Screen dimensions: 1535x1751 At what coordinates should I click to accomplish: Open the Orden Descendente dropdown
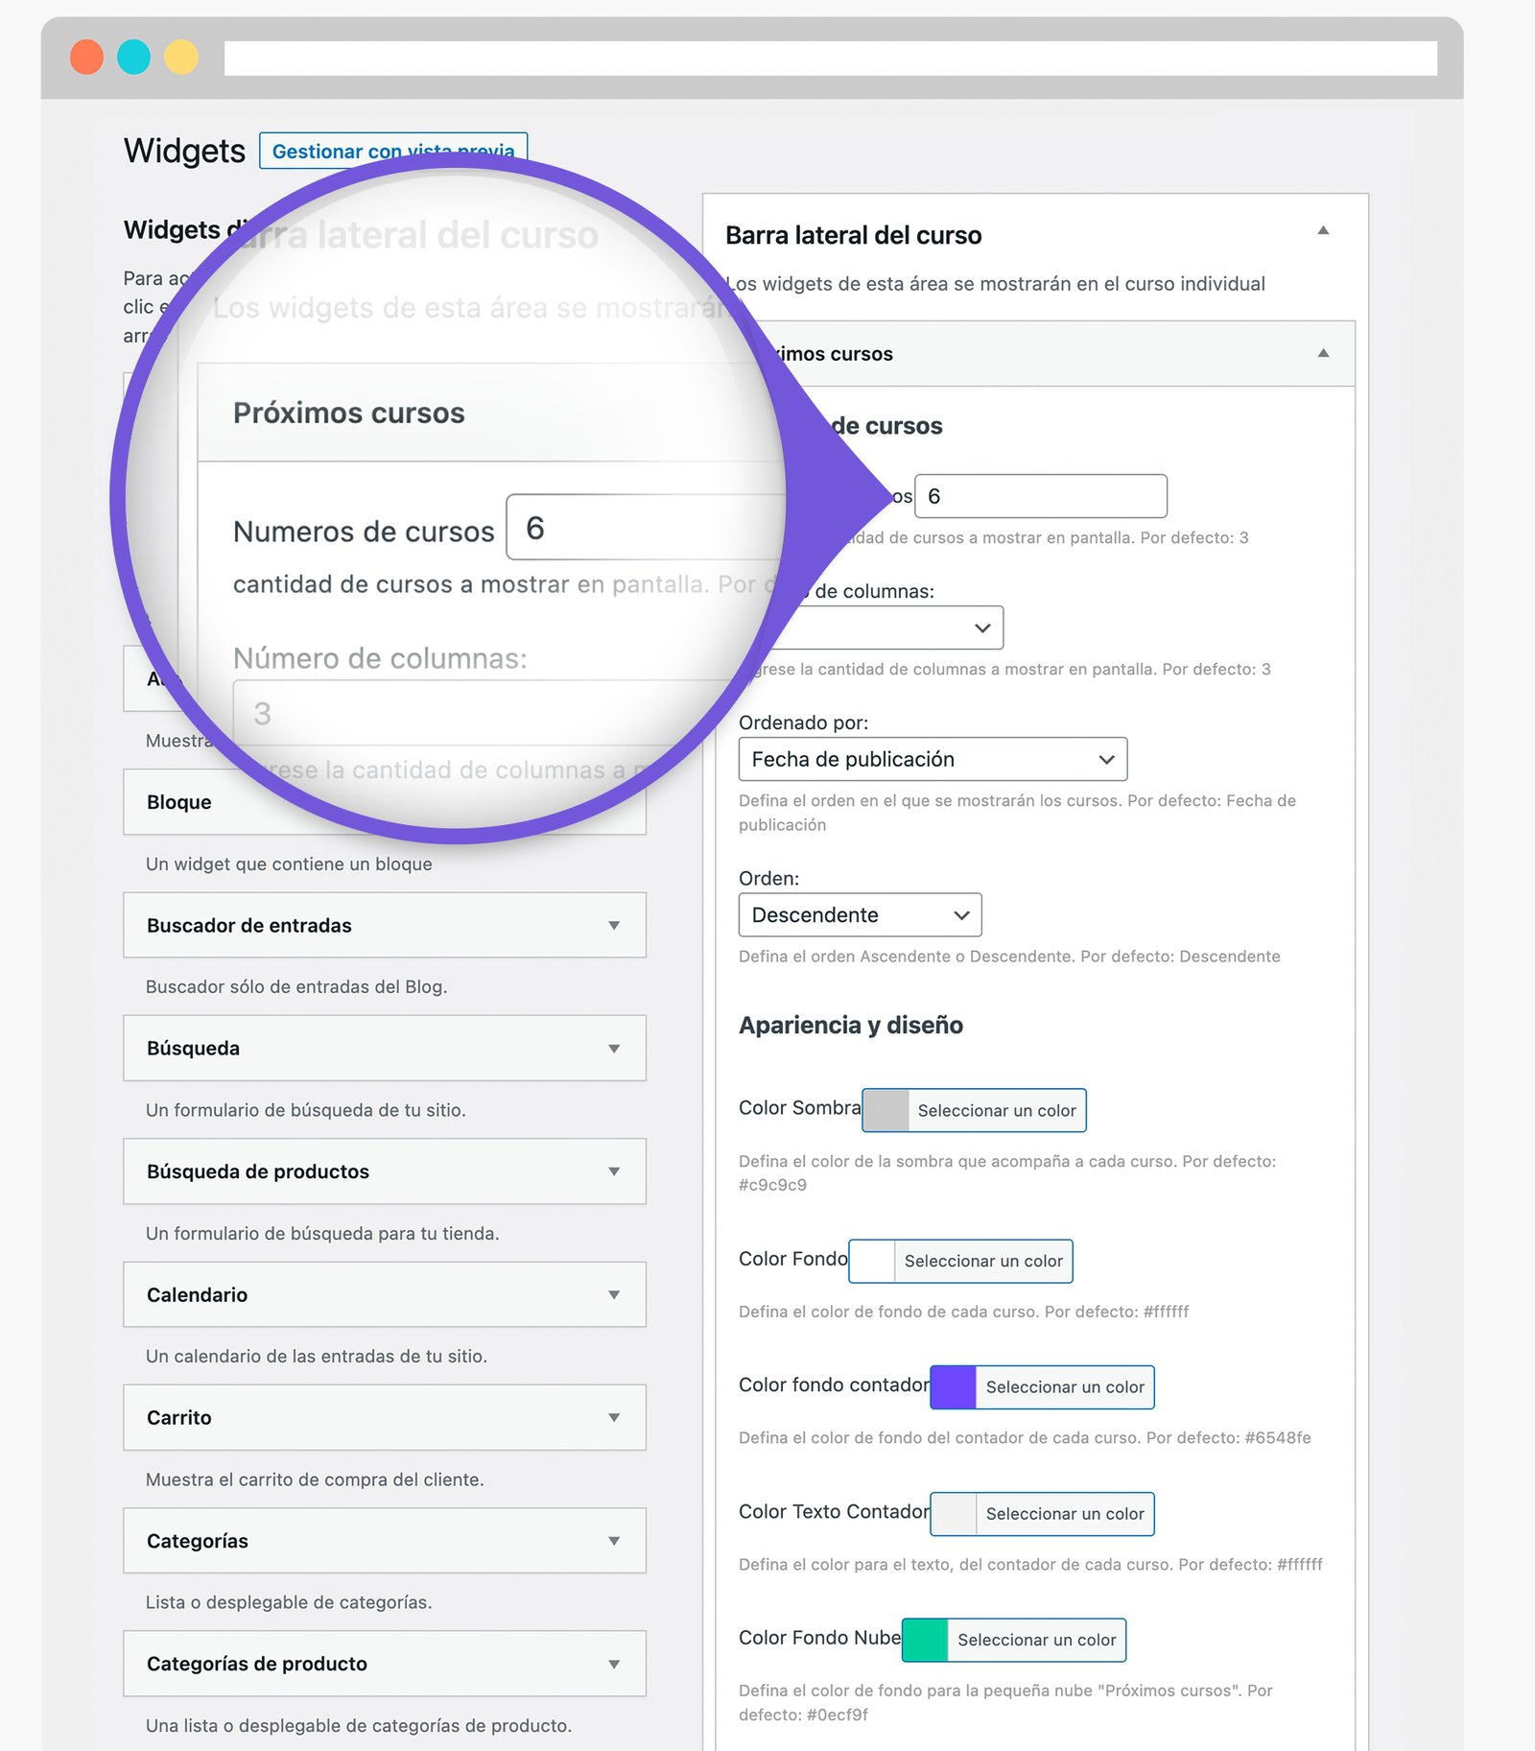tap(860, 915)
